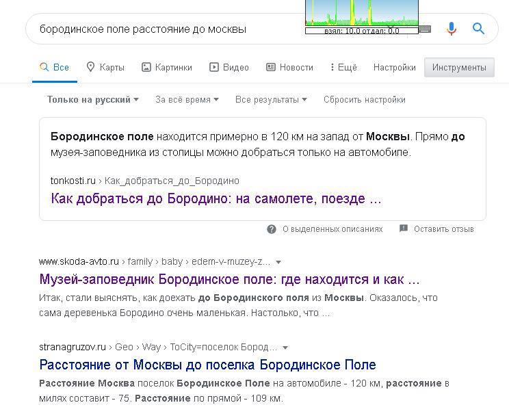Open the Музей-заповедник Бородинское поле result
Viewport: 509px width, 418px height.
(229, 279)
